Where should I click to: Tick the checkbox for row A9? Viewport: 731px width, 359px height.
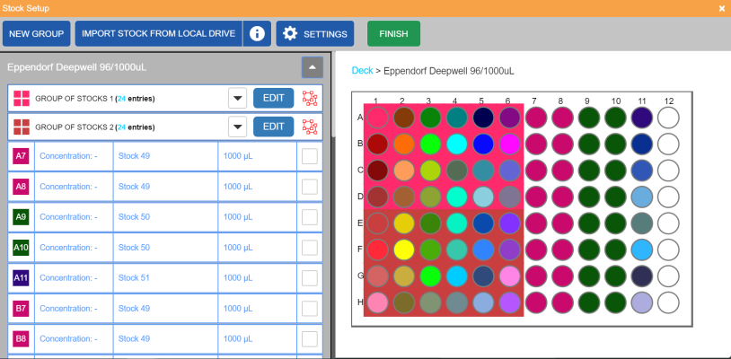(x=310, y=217)
